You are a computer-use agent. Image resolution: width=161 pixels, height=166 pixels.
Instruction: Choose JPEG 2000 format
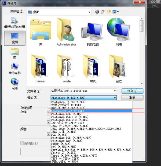point(92,129)
